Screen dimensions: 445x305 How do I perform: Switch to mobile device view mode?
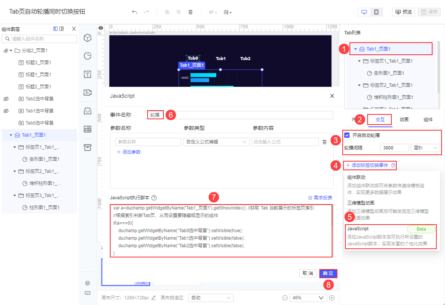pyautogui.click(x=376, y=12)
